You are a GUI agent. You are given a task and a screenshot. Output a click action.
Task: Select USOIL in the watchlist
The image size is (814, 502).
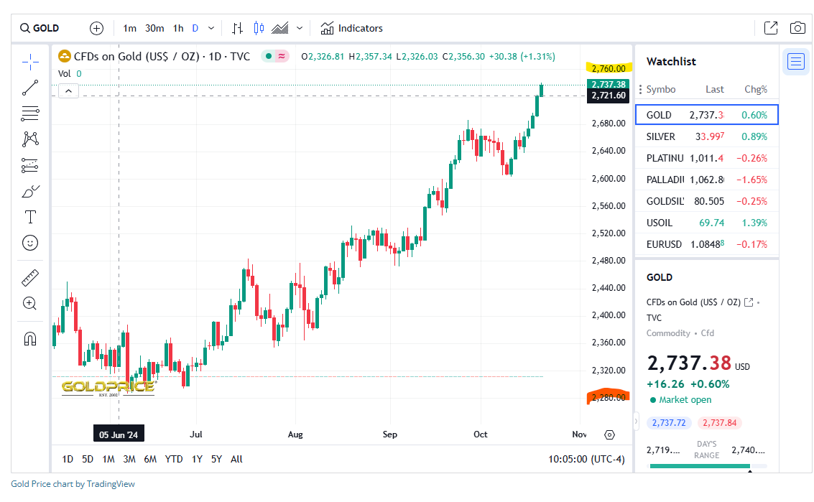coord(706,223)
